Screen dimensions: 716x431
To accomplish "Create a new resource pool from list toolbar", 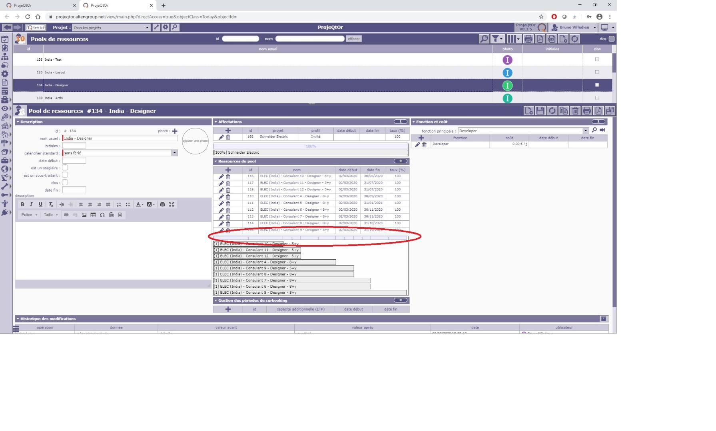I will tap(563, 39).
